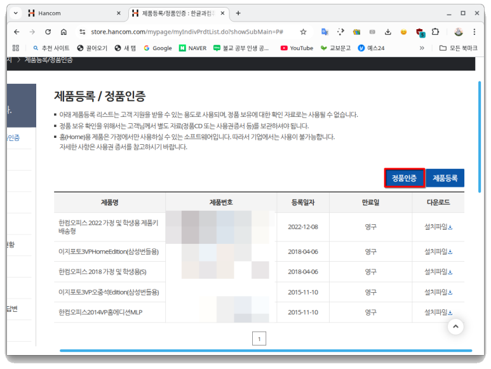Click the 2022-12-08 registration date
The width and height of the screenshot is (491, 369).
click(303, 227)
